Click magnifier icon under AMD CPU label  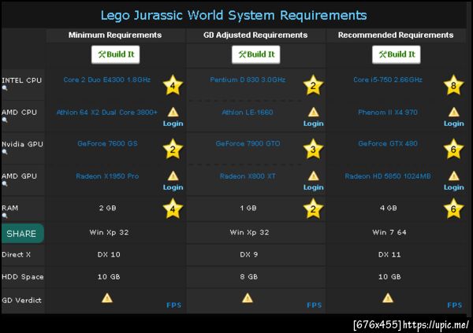click(x=5, y=120)
